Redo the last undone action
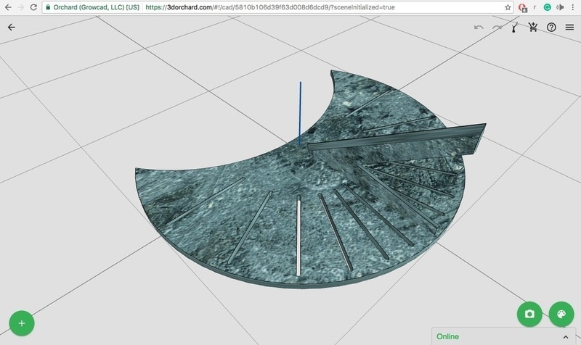Viewport: 581px width, 345px height. coord(497,27)
